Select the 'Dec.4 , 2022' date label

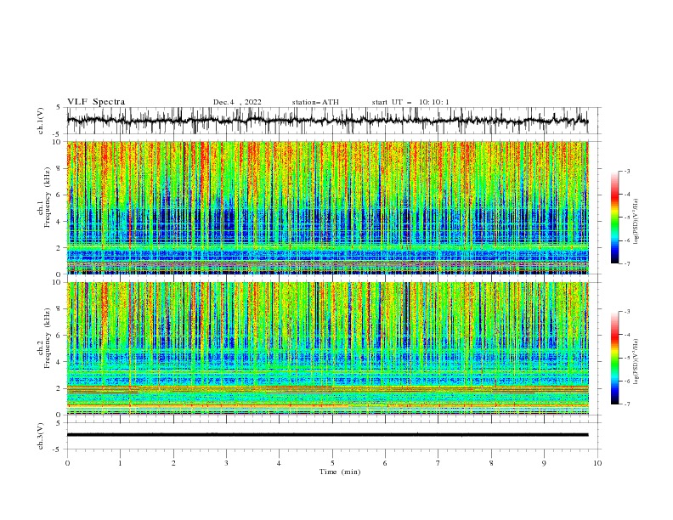coord(237,102)
